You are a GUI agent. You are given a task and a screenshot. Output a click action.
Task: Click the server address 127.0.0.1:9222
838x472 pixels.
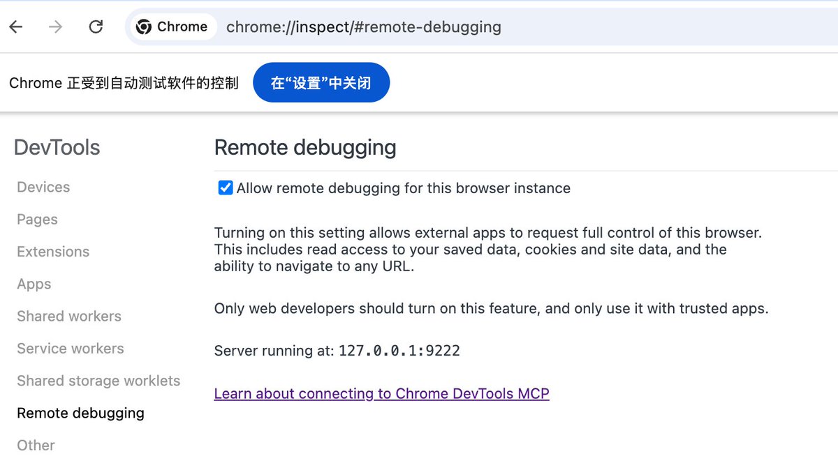tap(399, 351)
